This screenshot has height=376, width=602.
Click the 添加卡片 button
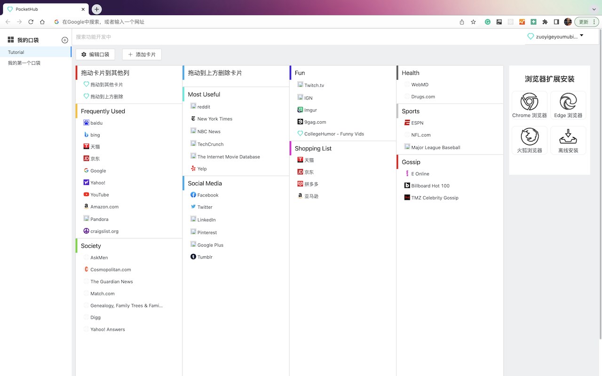click(142, 55)
